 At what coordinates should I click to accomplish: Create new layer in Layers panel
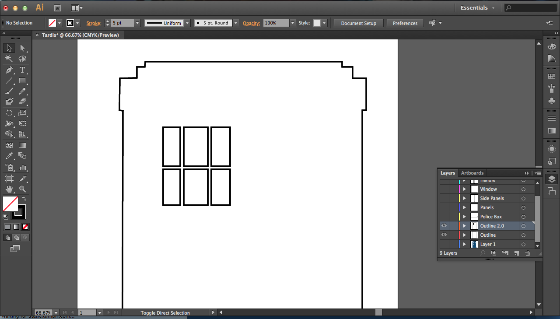click(516, 253)
